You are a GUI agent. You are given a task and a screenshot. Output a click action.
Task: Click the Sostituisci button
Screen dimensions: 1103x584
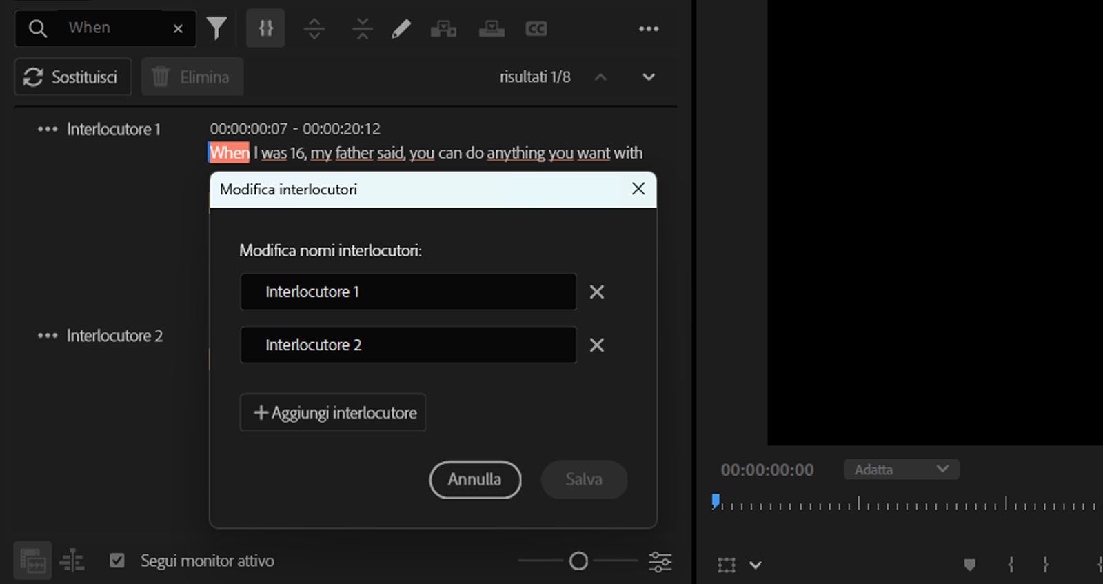pos(72,77)
